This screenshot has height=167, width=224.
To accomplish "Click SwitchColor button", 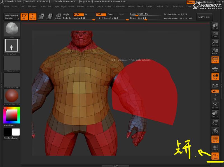I will click(x=11, y=138).
